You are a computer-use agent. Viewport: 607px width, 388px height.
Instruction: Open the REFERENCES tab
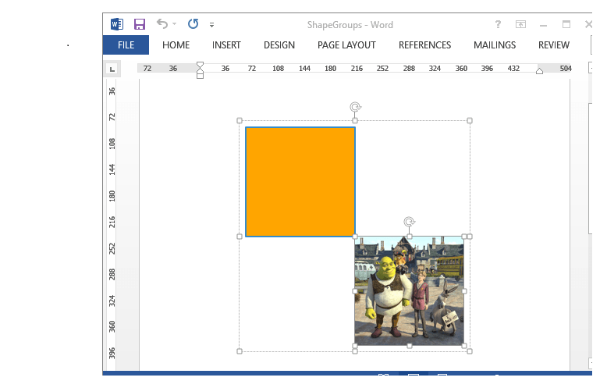[424, 45]
